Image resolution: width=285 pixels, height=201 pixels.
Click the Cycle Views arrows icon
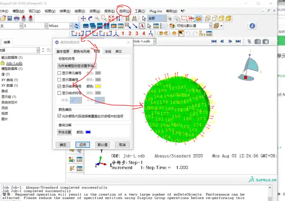(x=118, y=18)
